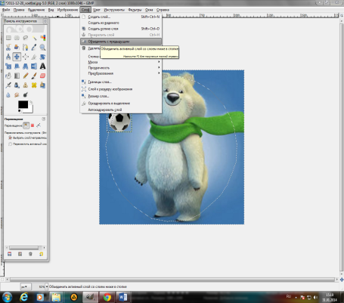Screen dimensions: 344x303
Task: Select the Rectangle Select tool
Action: (x=8, y=38)
